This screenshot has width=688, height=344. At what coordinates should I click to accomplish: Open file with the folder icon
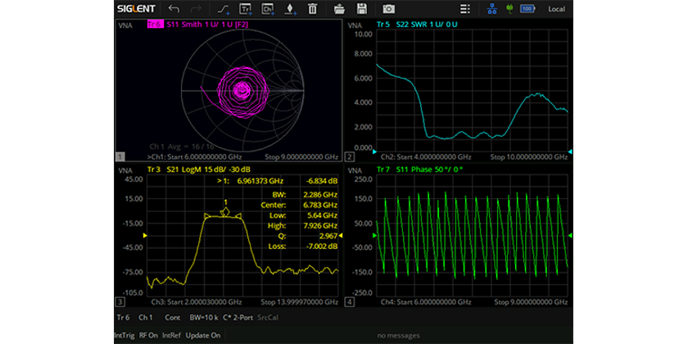[x=340, y=9]
